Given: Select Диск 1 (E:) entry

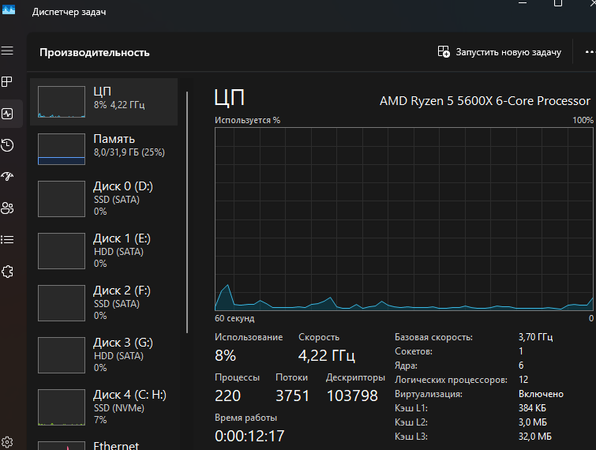Looking at the screenshot, I should [x=103, y=251].
